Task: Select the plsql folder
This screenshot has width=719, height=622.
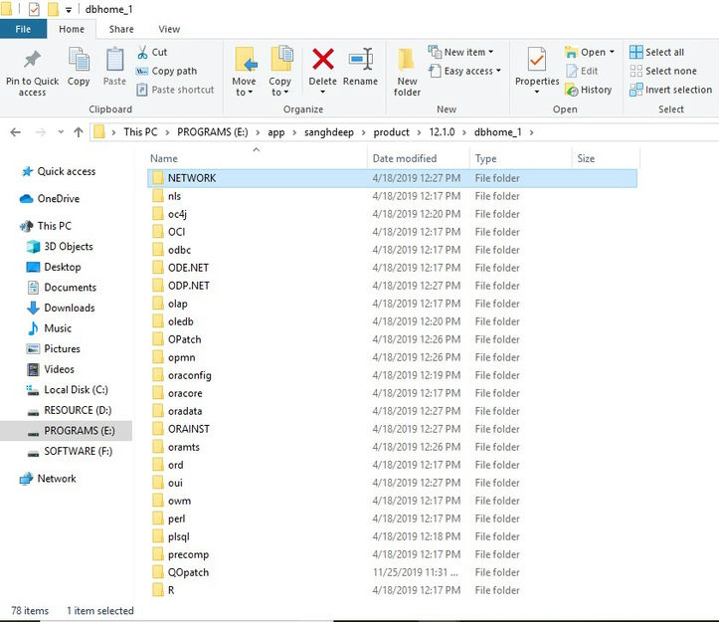Action: pyautogui.click(x=392, y=536)
